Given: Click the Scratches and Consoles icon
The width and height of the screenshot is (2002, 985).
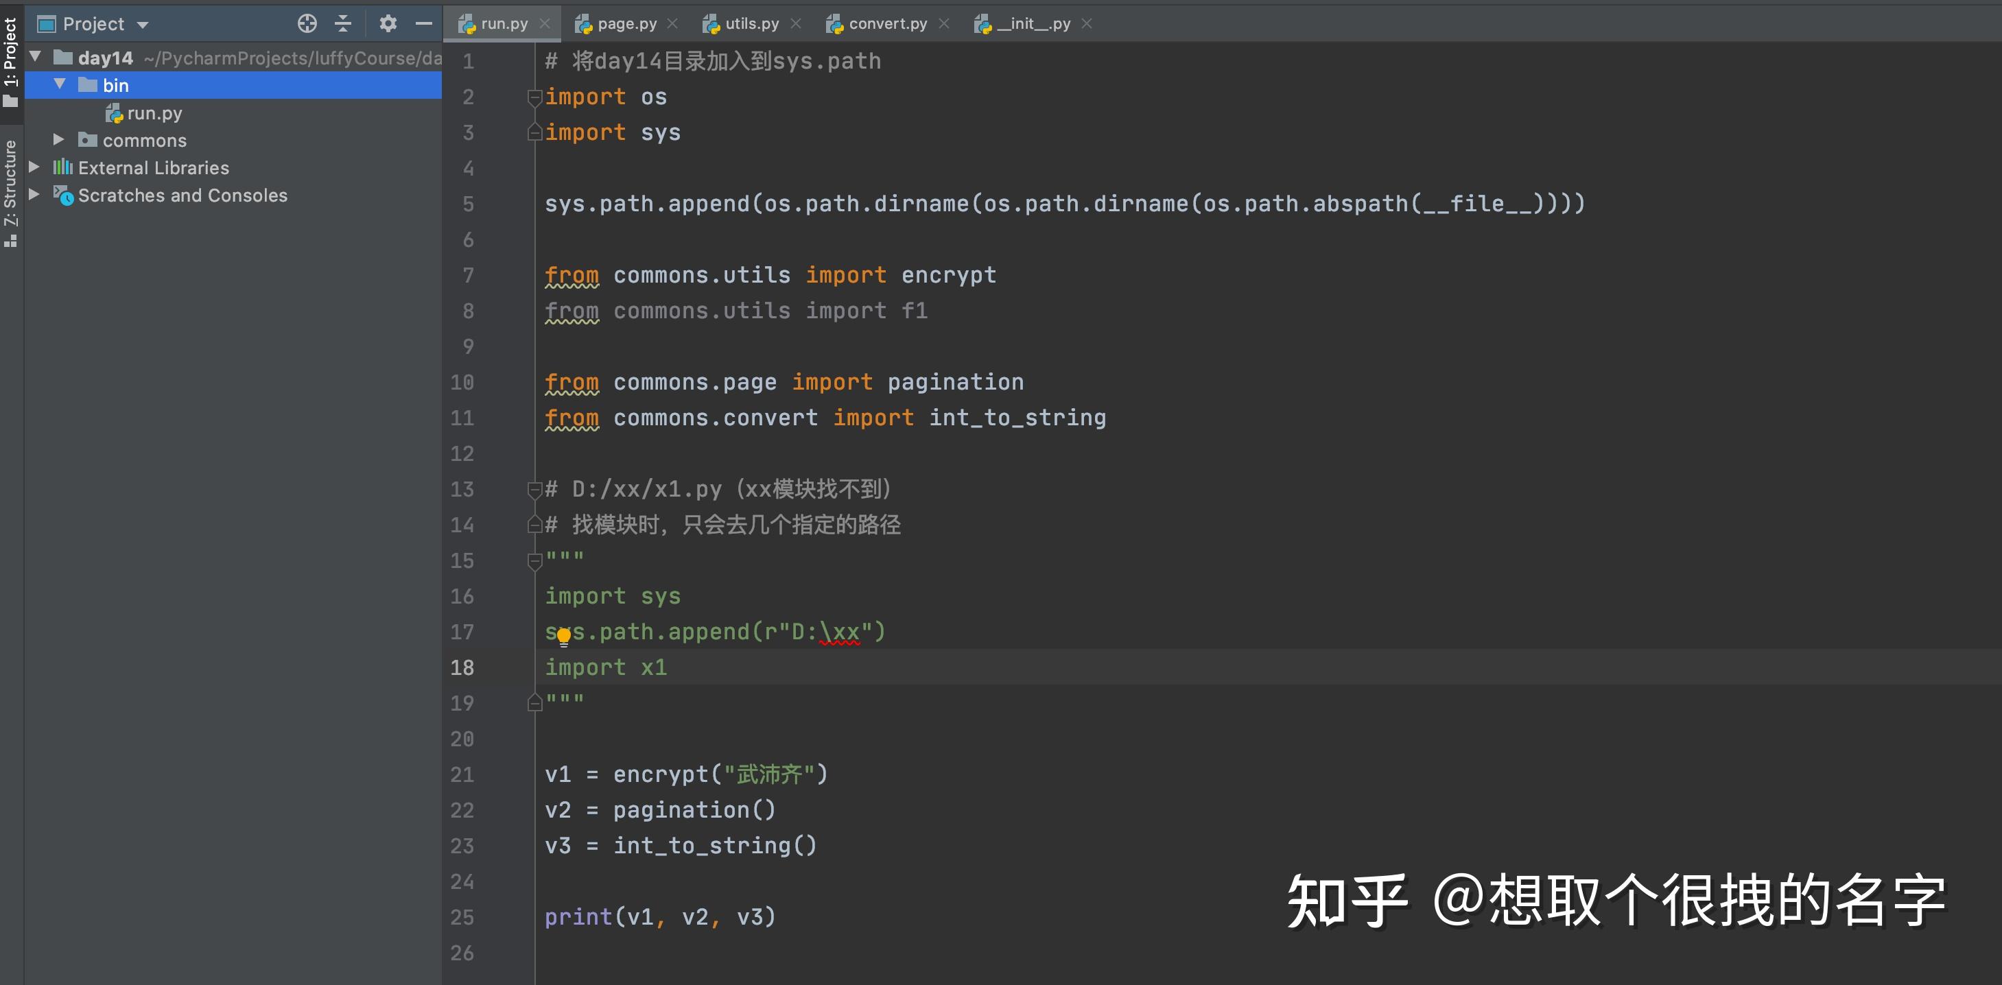Looking at the screenshot, I should coord(63,195).
